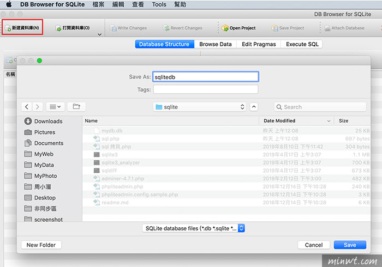
Task: Select the 周小溜 folder in the sidebar
Action: [x=38, y=187]
